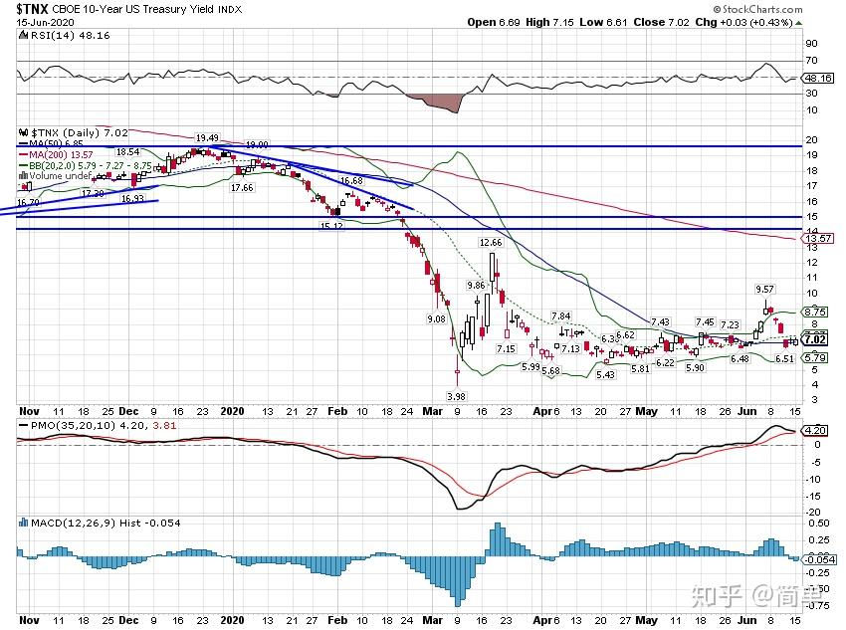Click the 13.57 MA(200) axis tag

pos(818,239)
